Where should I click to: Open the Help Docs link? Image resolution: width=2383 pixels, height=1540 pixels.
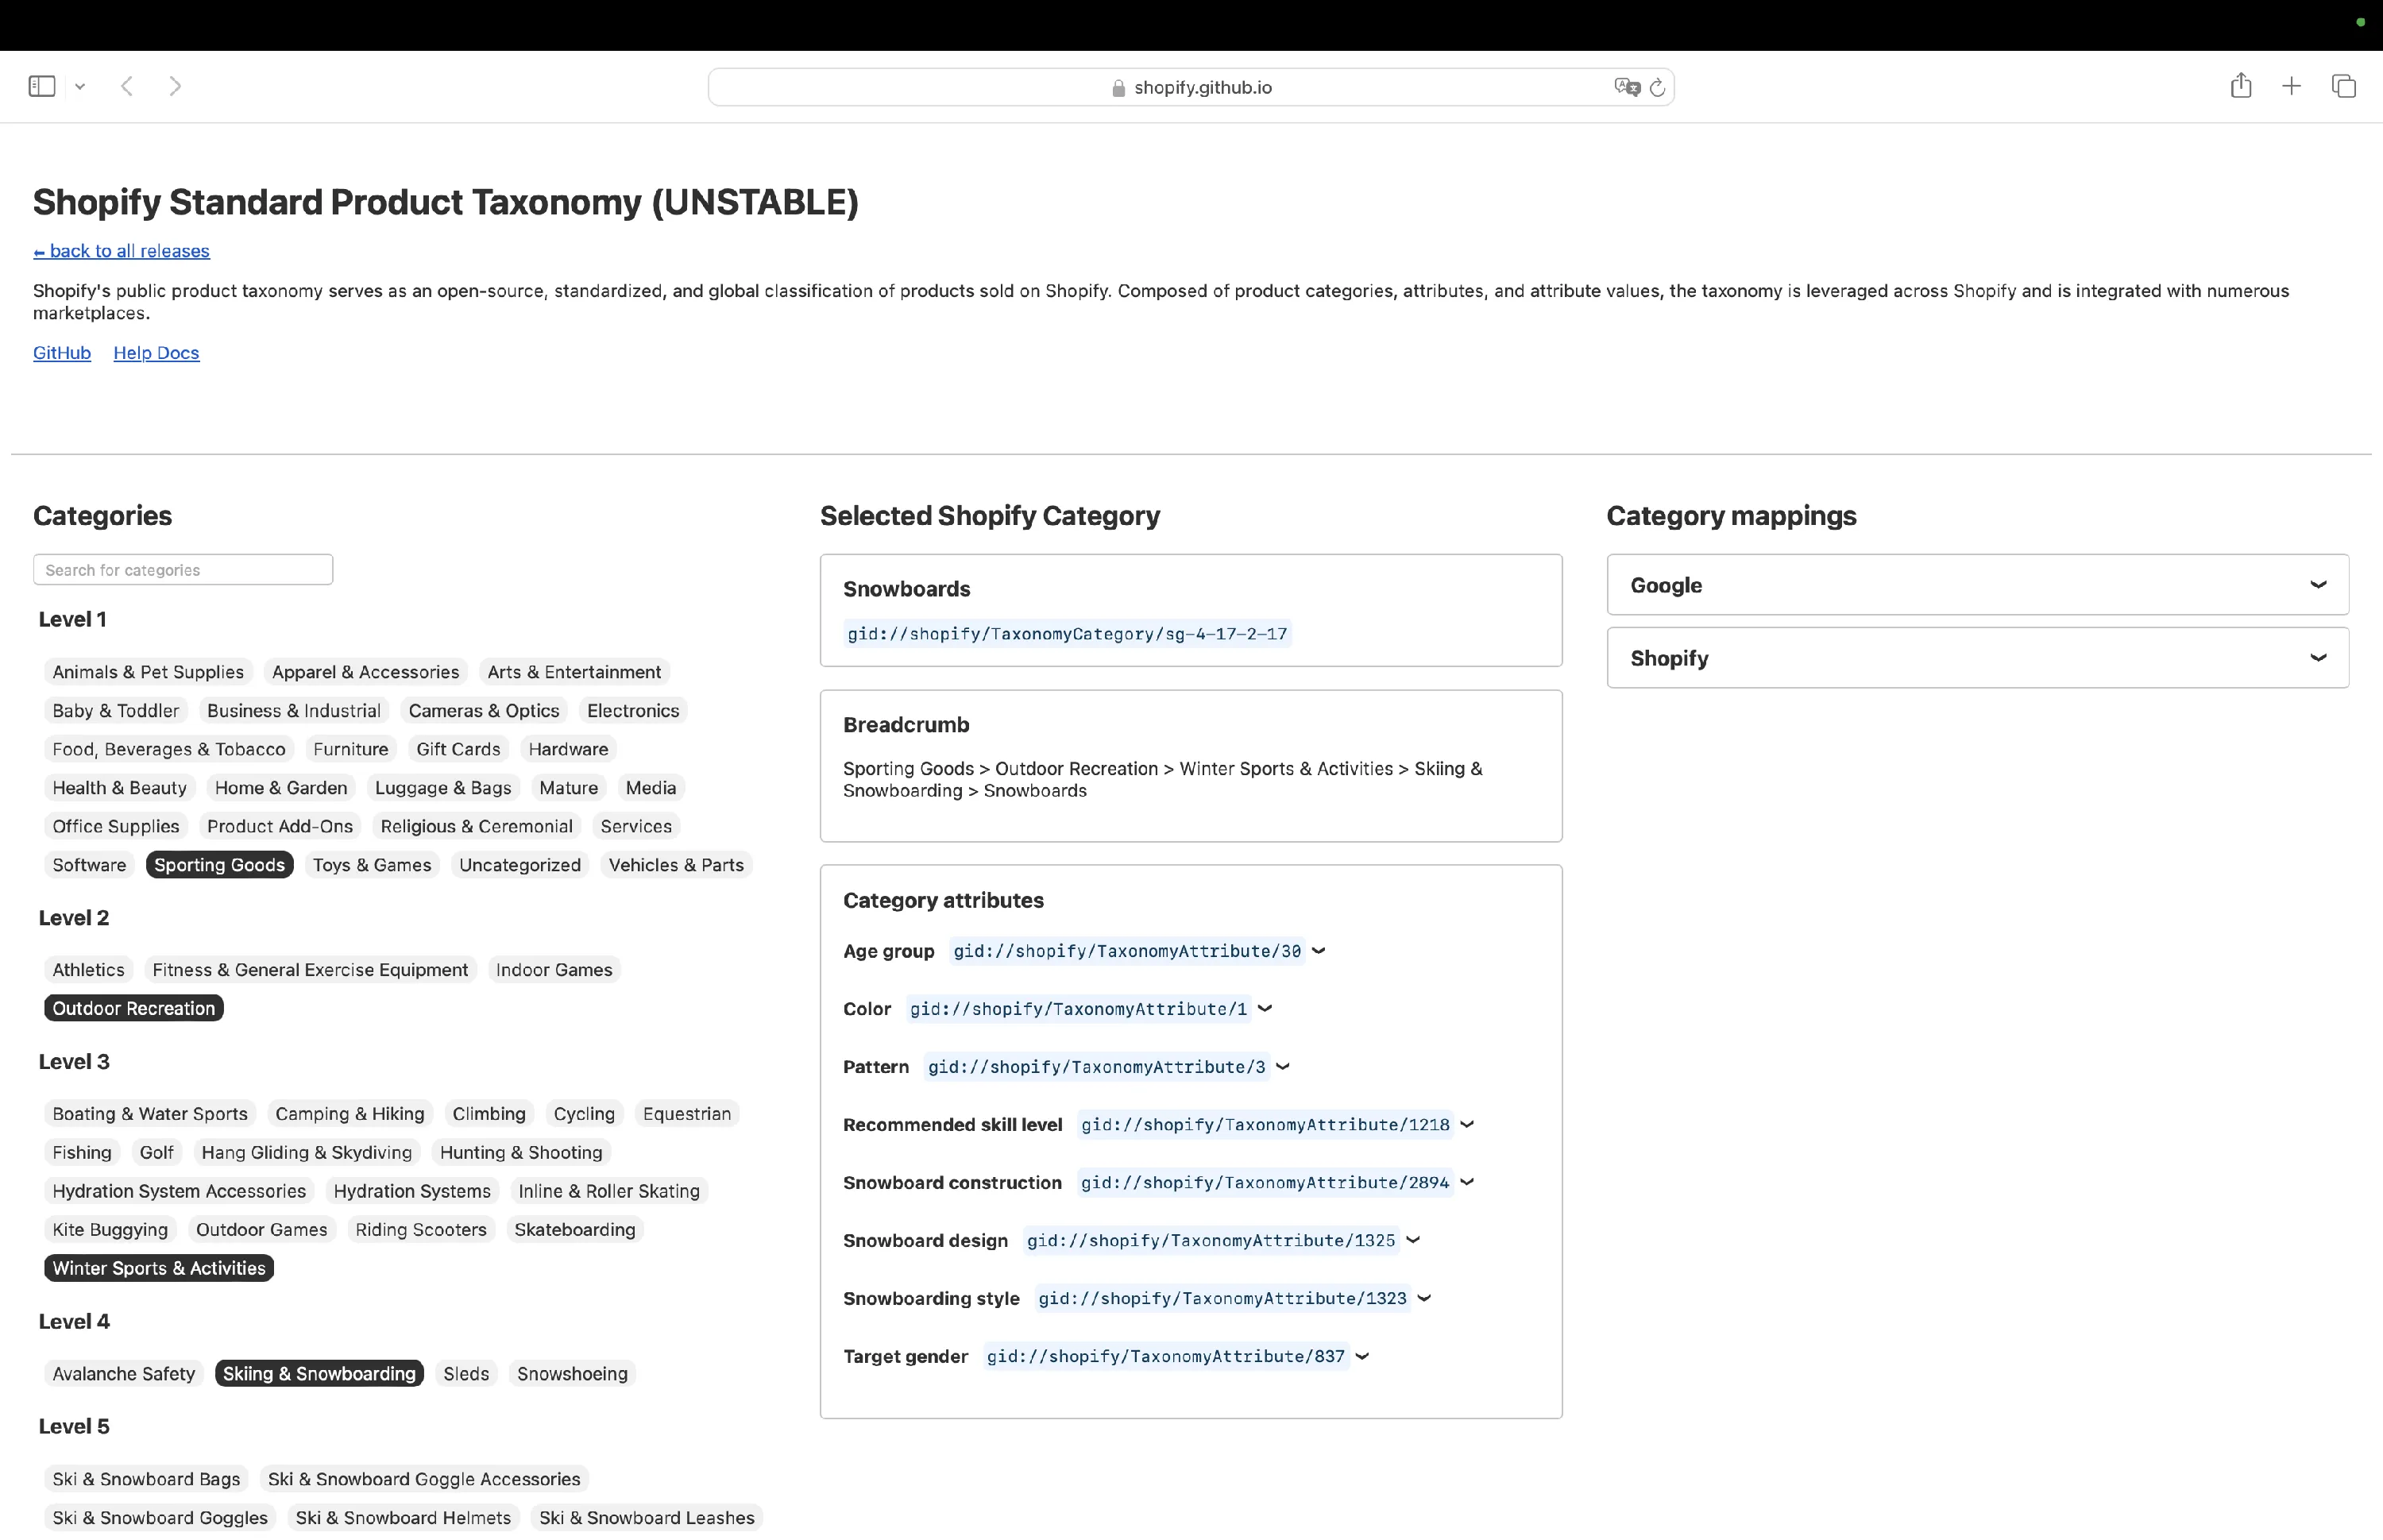pos(156,353)
